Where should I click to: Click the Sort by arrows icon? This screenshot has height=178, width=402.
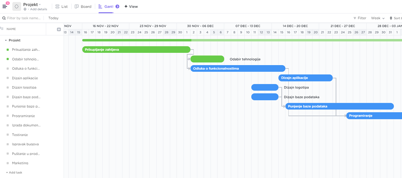391,18
